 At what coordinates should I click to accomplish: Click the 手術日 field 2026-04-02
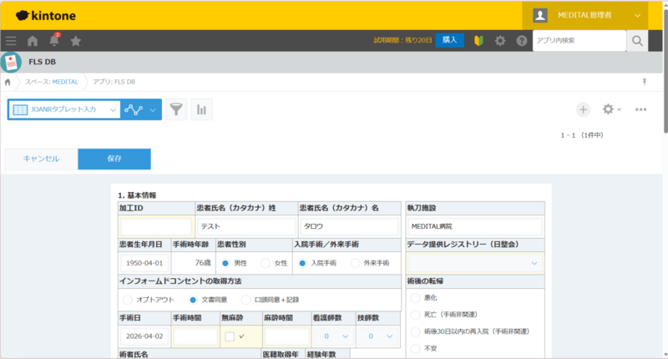pyautogui.click(x=144, y=336)
